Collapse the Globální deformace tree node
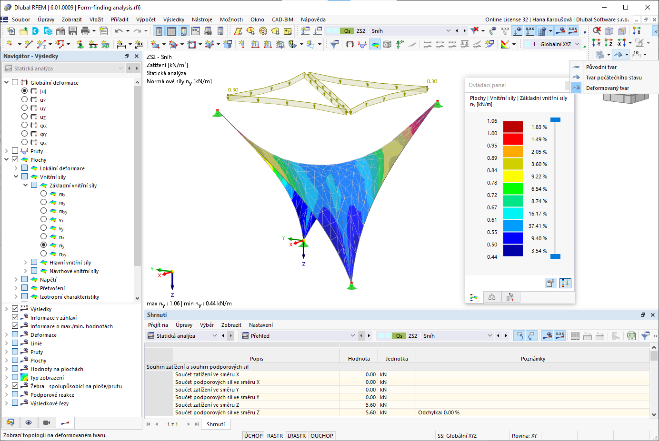This screenshot has height=441, width=659. (7, 82)
